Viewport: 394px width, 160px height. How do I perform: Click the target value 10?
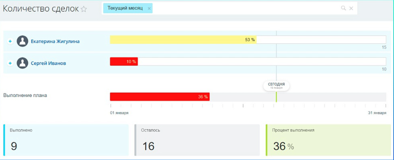384,69
